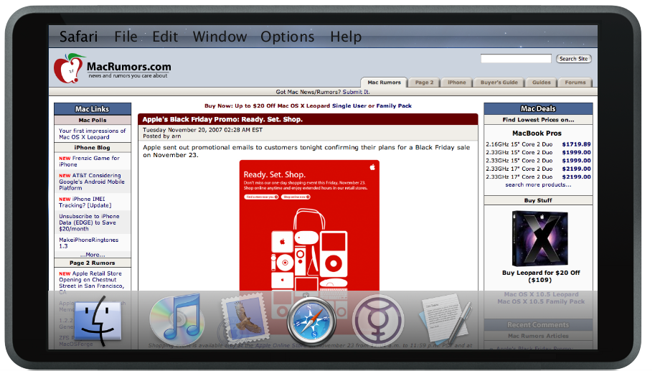Image resolution: width=655 pixels, height=371 pixels.
Task: Click the $1719.89 MacBook Pro price
Action: pyautogui.click(x=576, y=144)
